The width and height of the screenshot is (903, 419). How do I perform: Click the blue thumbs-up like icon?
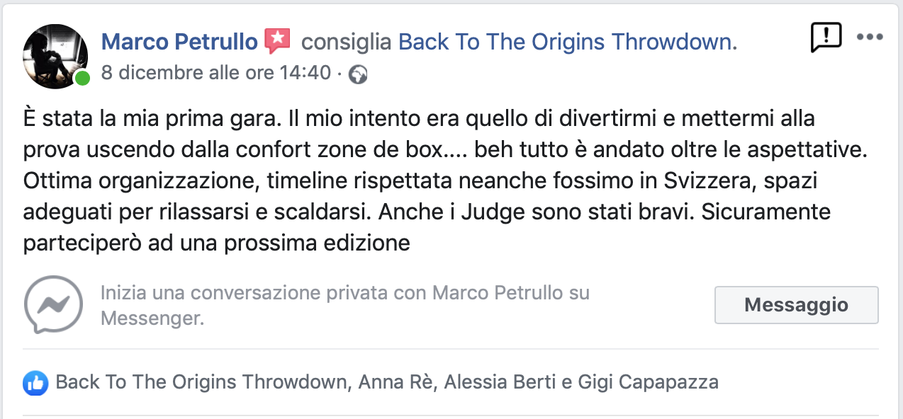tap(35, 383)
